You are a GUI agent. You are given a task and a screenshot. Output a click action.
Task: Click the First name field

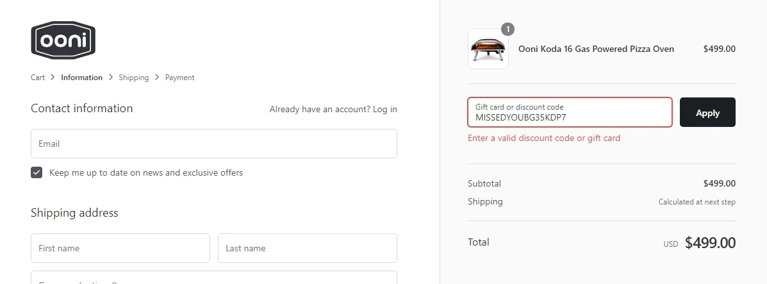coord(120,248)
